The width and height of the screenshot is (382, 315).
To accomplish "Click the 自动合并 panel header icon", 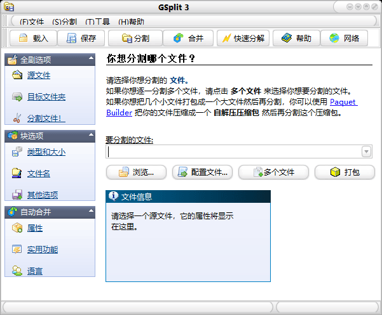I will pyautogui.click(x=13, y=211).
